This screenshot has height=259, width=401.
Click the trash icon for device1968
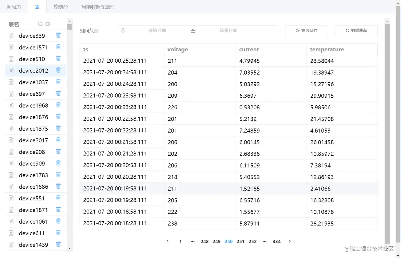(58, 105)
